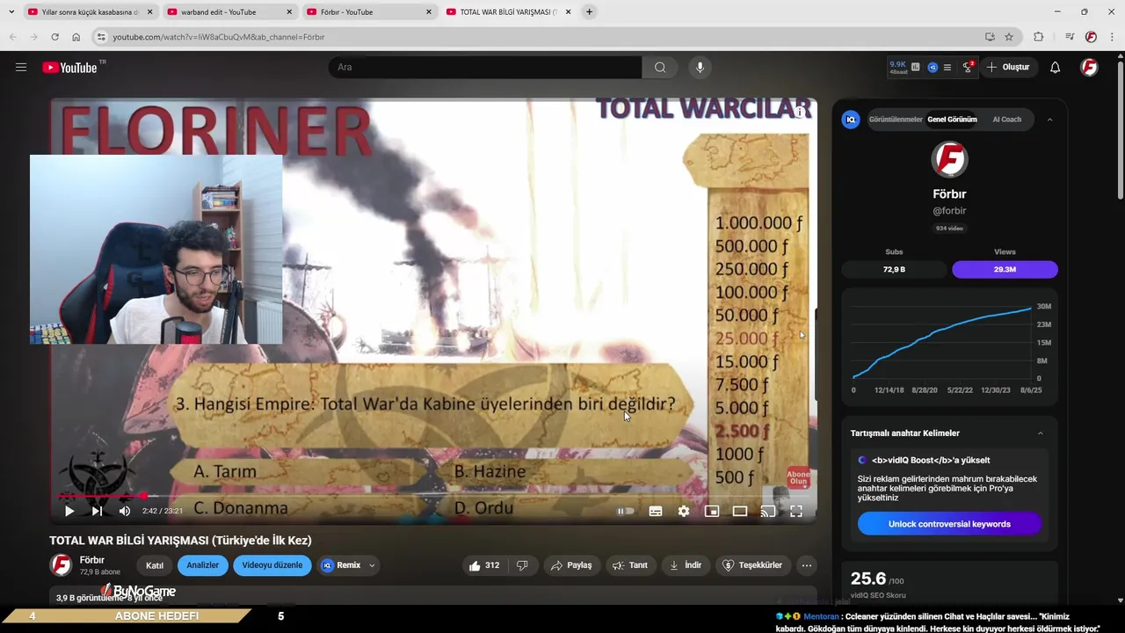Click Unlock controversial keywords button
The image size is (1125, 633).
click(x=949, y=524)
